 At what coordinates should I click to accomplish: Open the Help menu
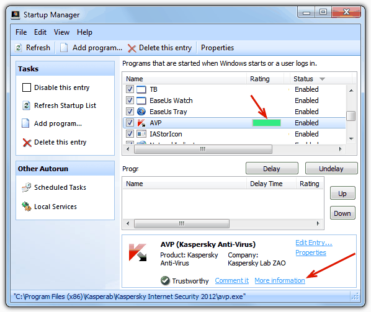[x=84, y=32]
